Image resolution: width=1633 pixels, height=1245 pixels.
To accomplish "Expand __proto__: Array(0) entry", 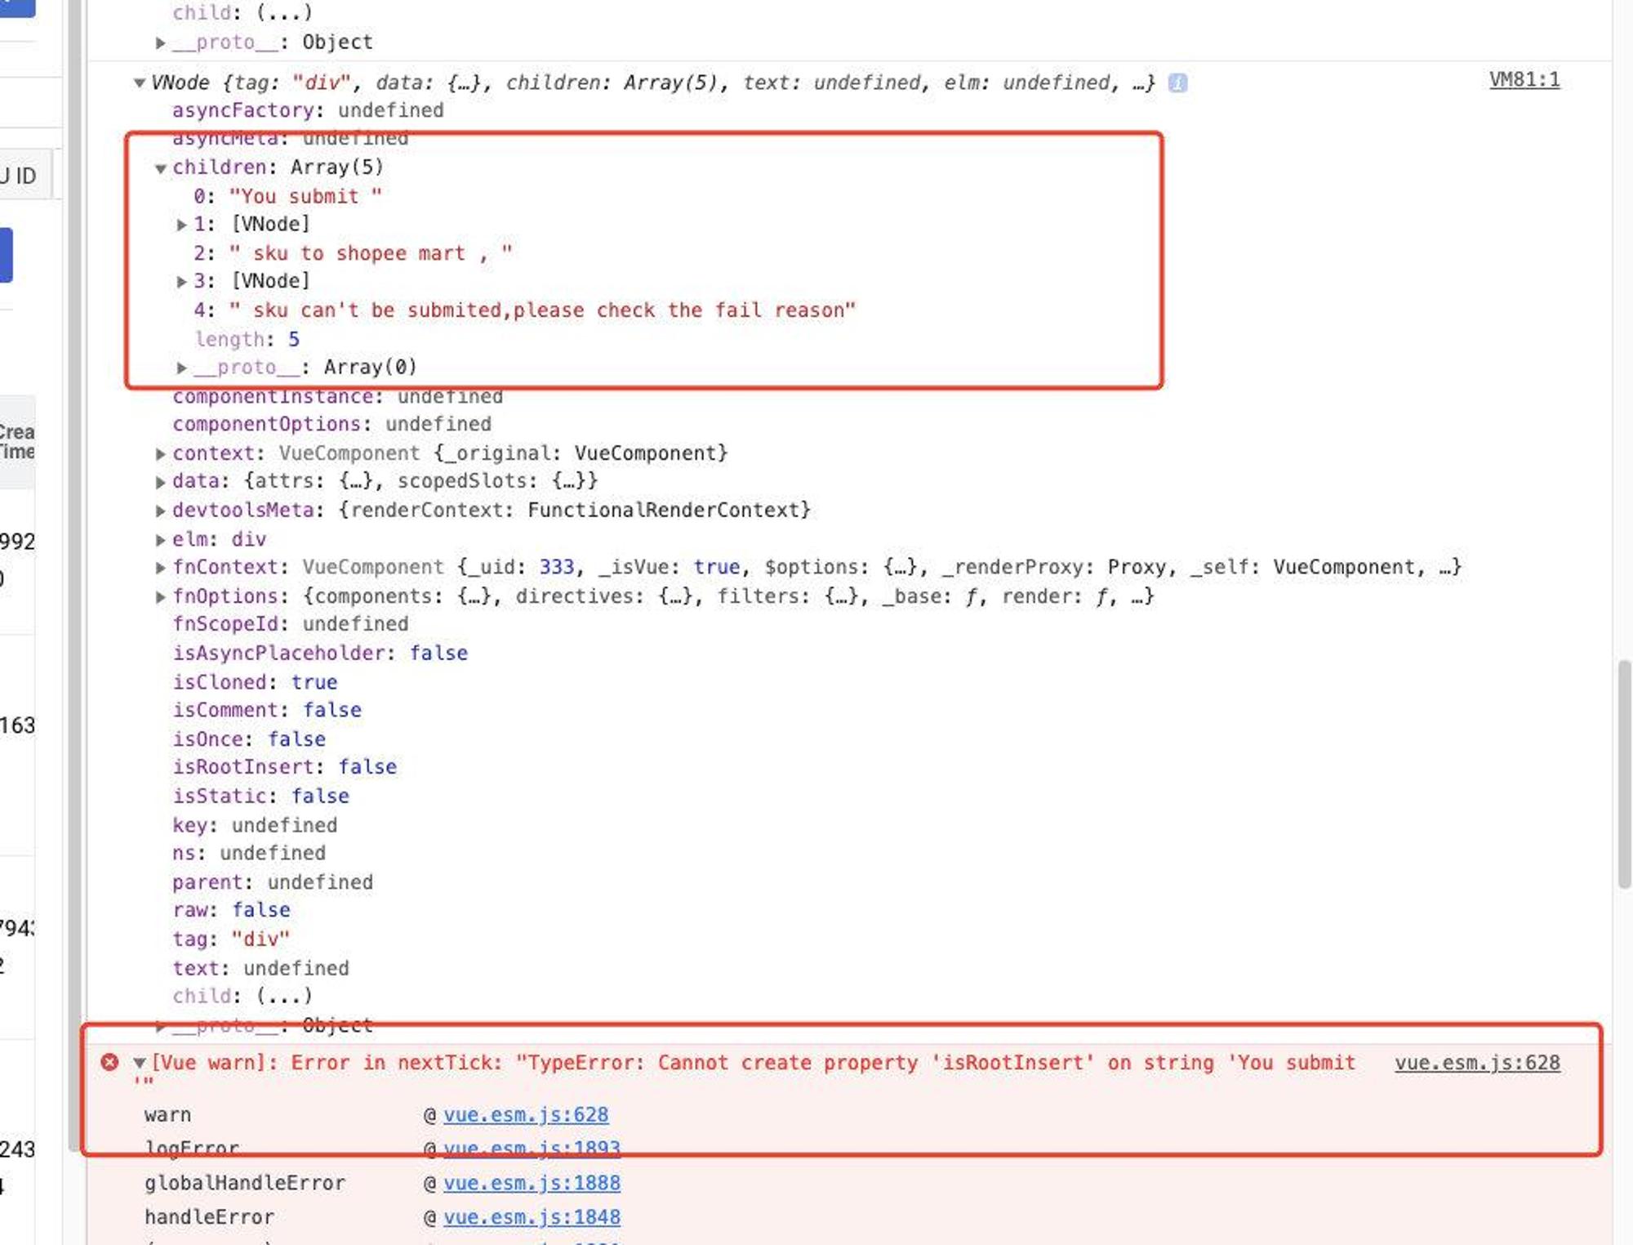I will point(182,368).
